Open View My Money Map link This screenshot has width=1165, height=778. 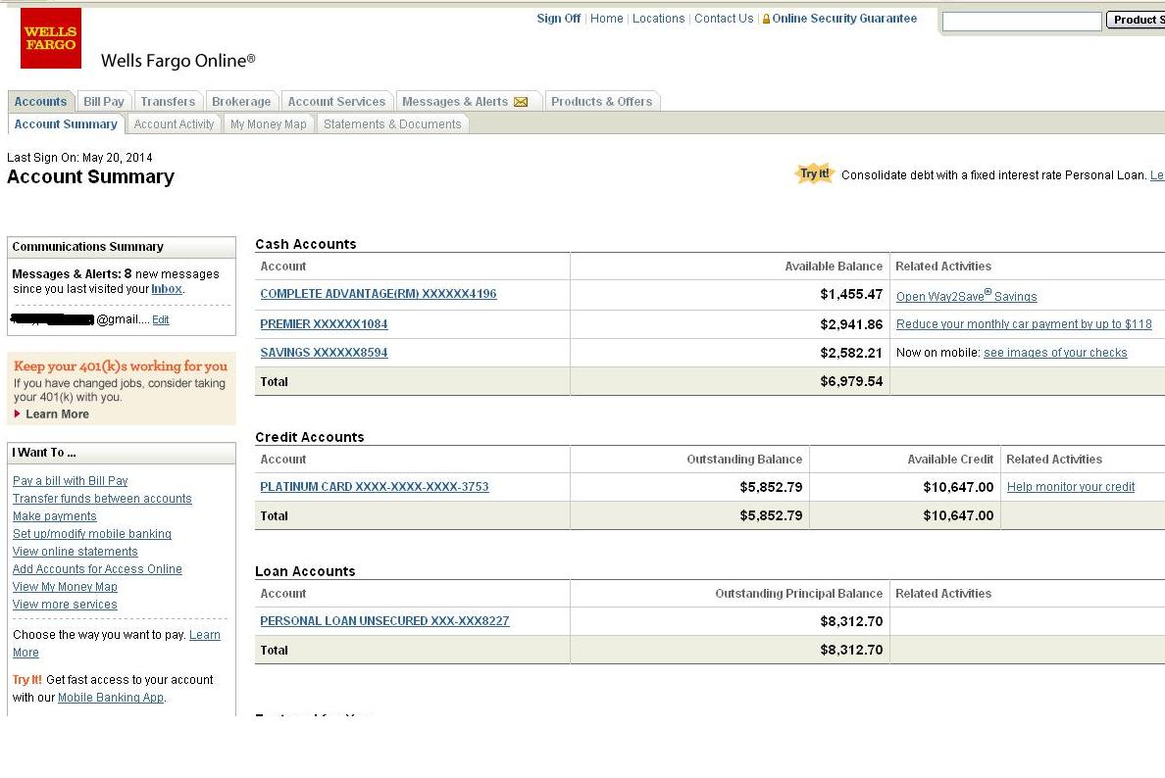[65, 587]
